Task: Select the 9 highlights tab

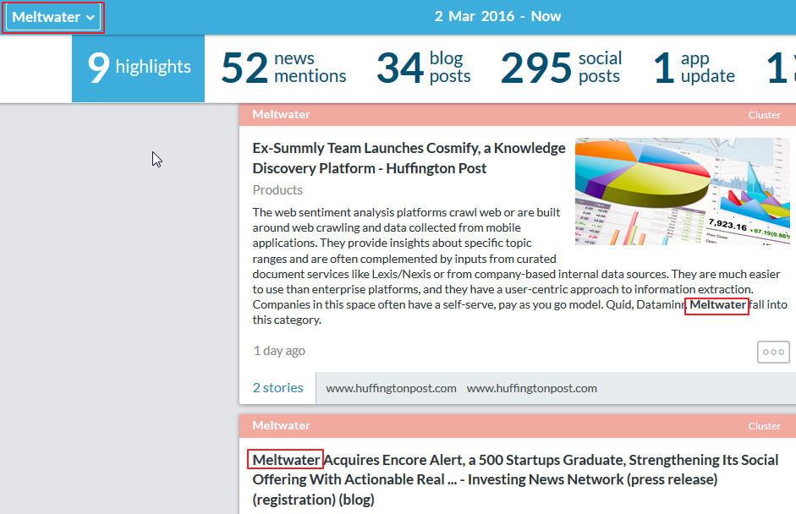Action: coord(138,68)
